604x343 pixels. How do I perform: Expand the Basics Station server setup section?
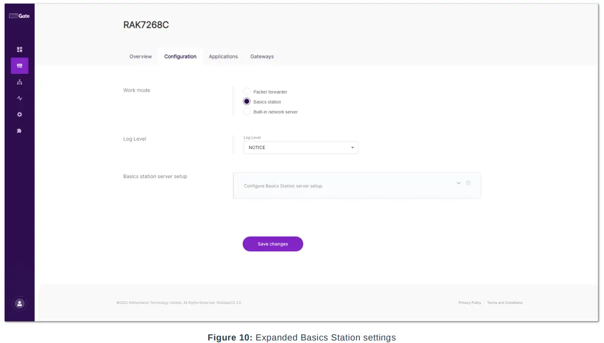[357, 186]
